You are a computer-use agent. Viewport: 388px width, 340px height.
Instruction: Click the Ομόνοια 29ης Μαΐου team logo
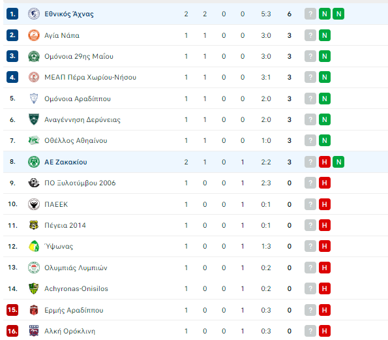[34, 56]
